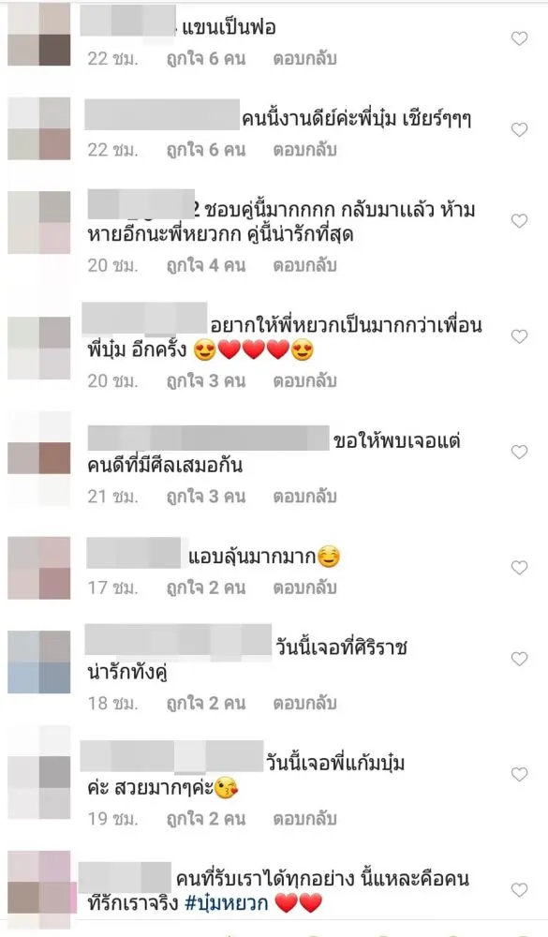Like the comment 'แขนเป็นฟอ'
The image size is (548, 937).
click(519, 38)
